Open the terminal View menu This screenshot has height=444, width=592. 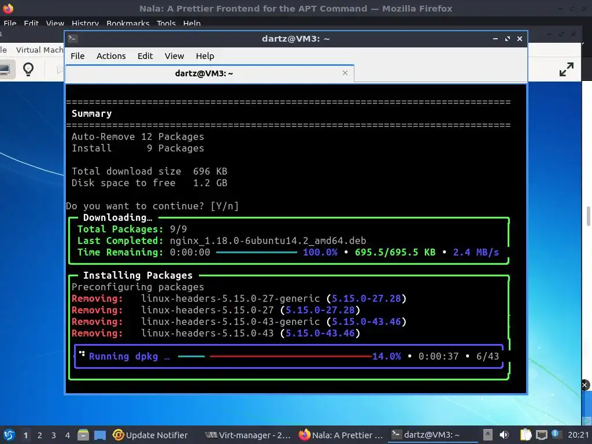(x=174, y=56)
